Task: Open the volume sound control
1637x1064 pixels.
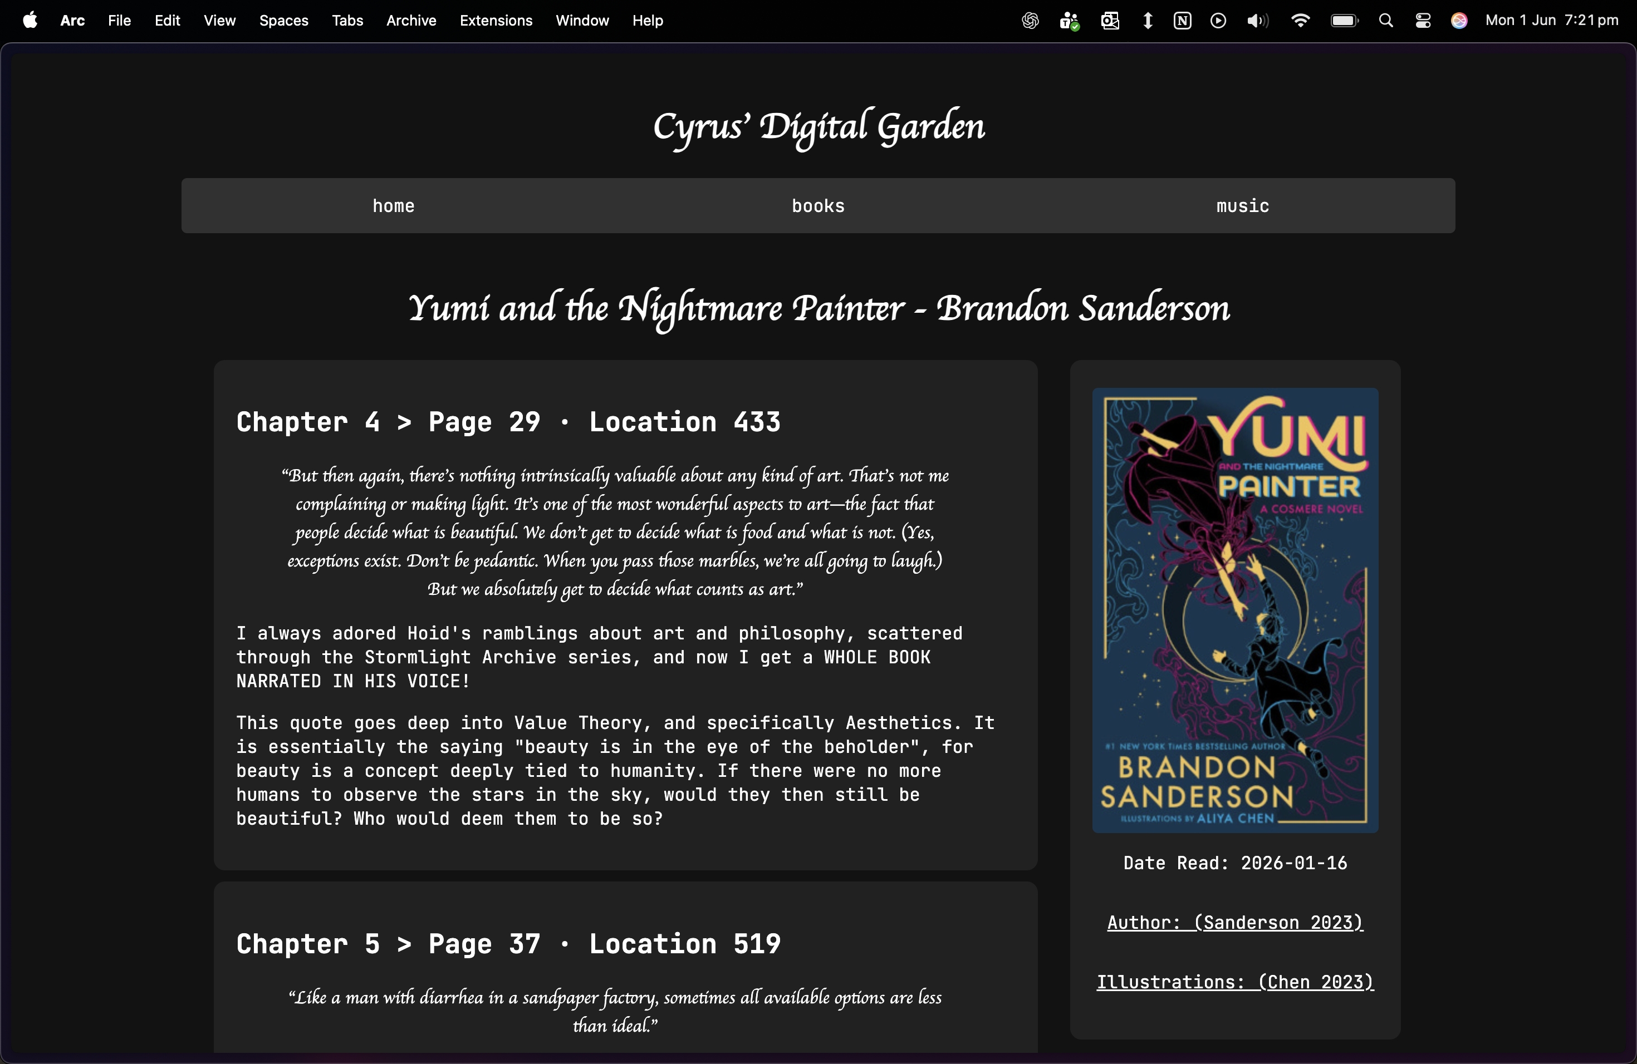Action: coord(1257,21)
